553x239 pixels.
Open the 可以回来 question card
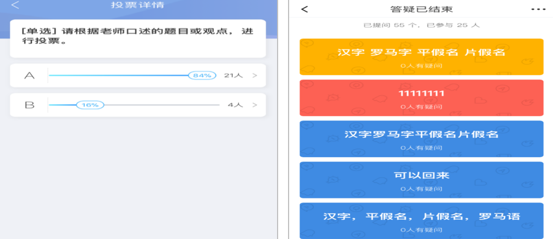point(422,180)
